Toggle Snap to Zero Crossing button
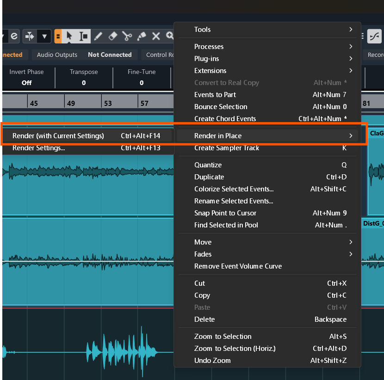The height and width of the screenshot is (380, 384). pos(374,36)
